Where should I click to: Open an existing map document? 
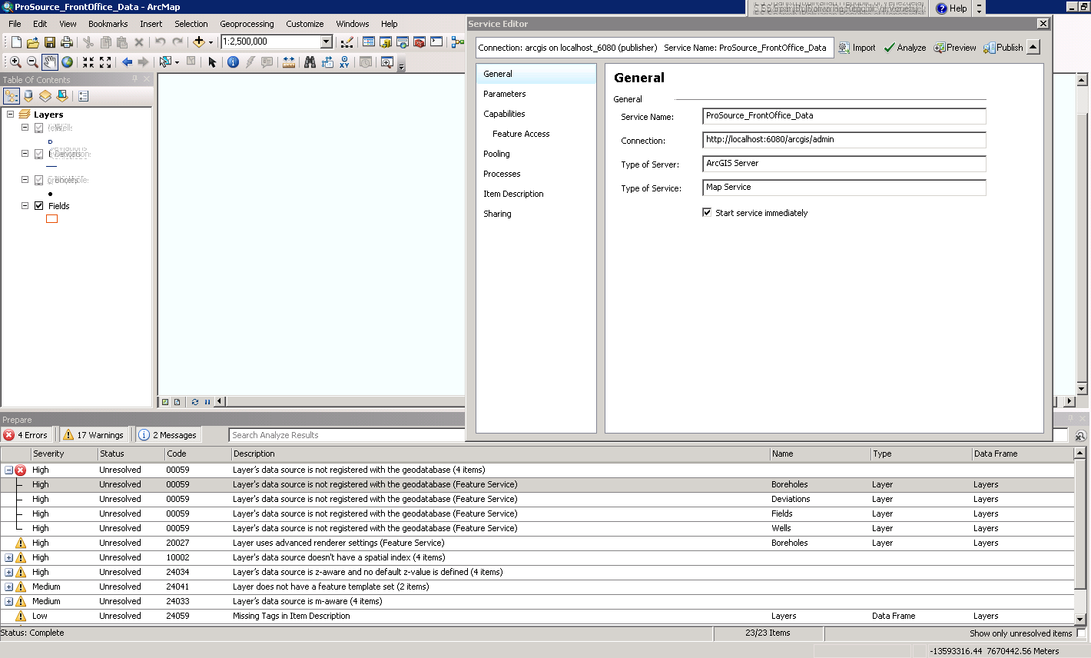click(x=33, y=42)
